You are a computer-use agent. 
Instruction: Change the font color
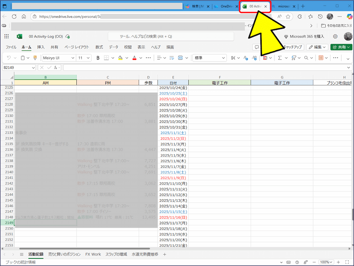pos(134,58)
